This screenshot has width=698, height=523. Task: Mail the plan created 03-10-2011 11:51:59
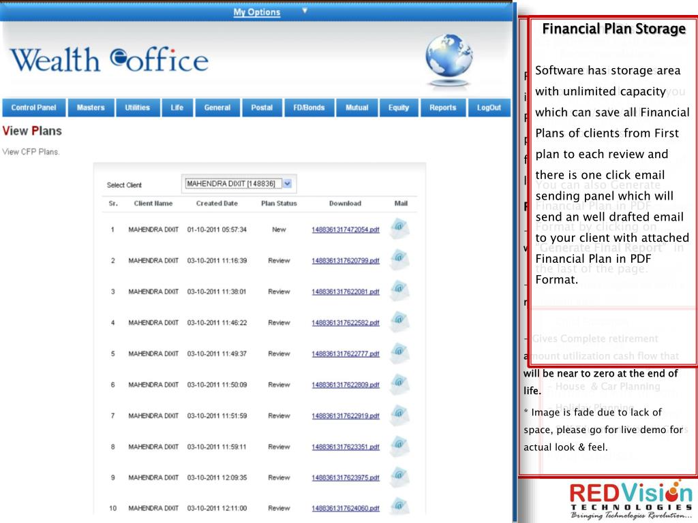point(399,415)
